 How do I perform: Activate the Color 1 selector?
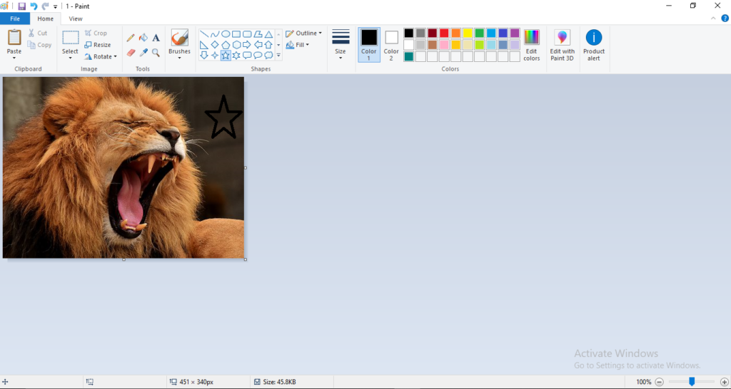[368, 44]
